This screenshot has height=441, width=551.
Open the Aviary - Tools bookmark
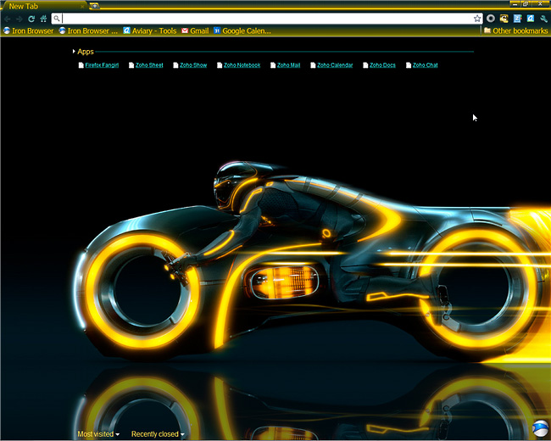[150, 31]
